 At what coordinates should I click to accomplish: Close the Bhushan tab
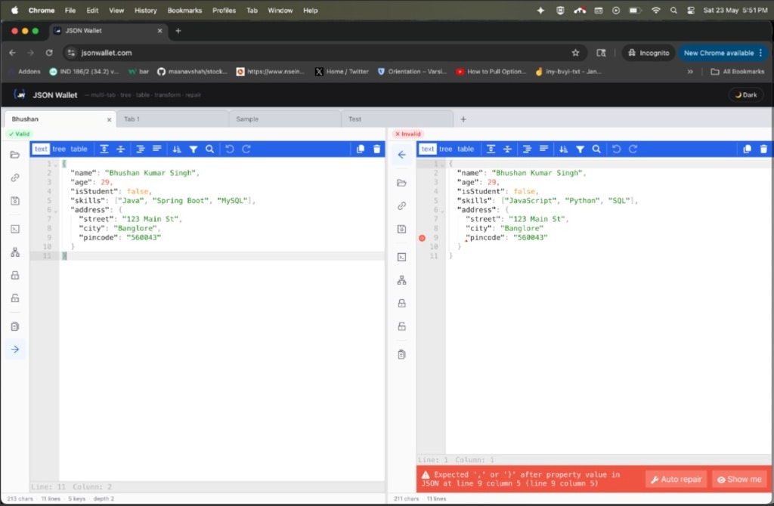(109, 119)
